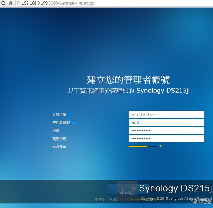Click the 系統名稱 label
Image resolution: width=213 pixels, height=208 pixels.
click(x=59, y=115)
